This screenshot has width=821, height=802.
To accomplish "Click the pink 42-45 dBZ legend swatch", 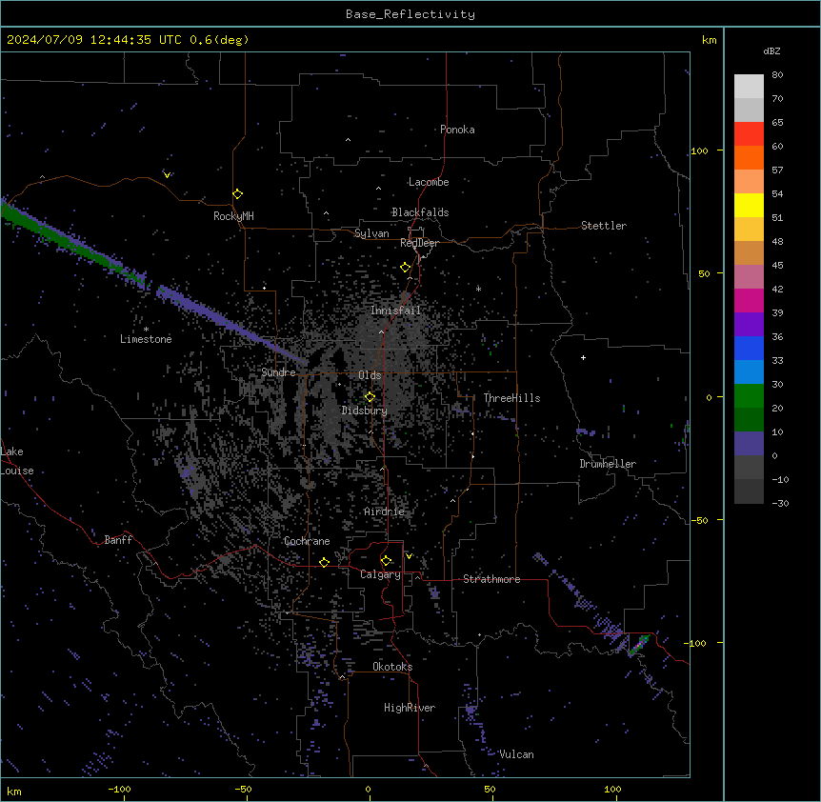I will coord(749,277).
